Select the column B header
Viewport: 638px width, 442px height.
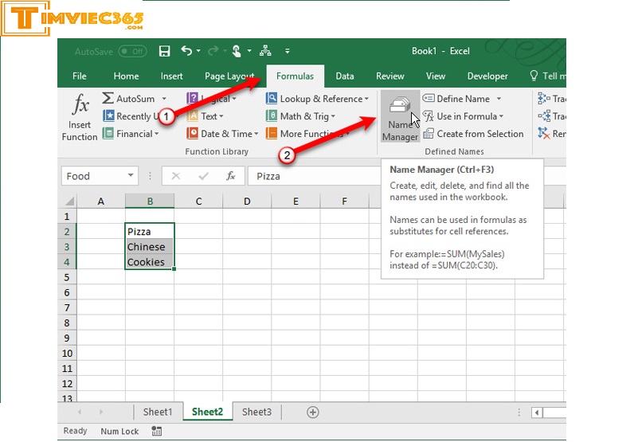click(x=150, y=201)
